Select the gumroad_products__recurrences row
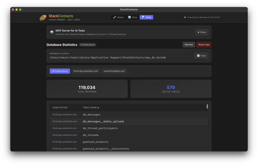The image size is (258, 165). pyautogui.click(x=129, y=149)
